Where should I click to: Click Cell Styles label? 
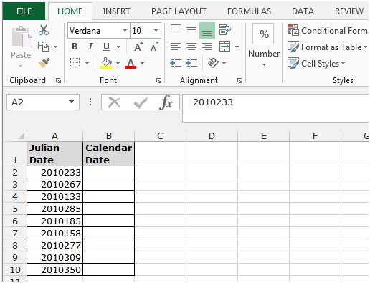pos(320,64)
